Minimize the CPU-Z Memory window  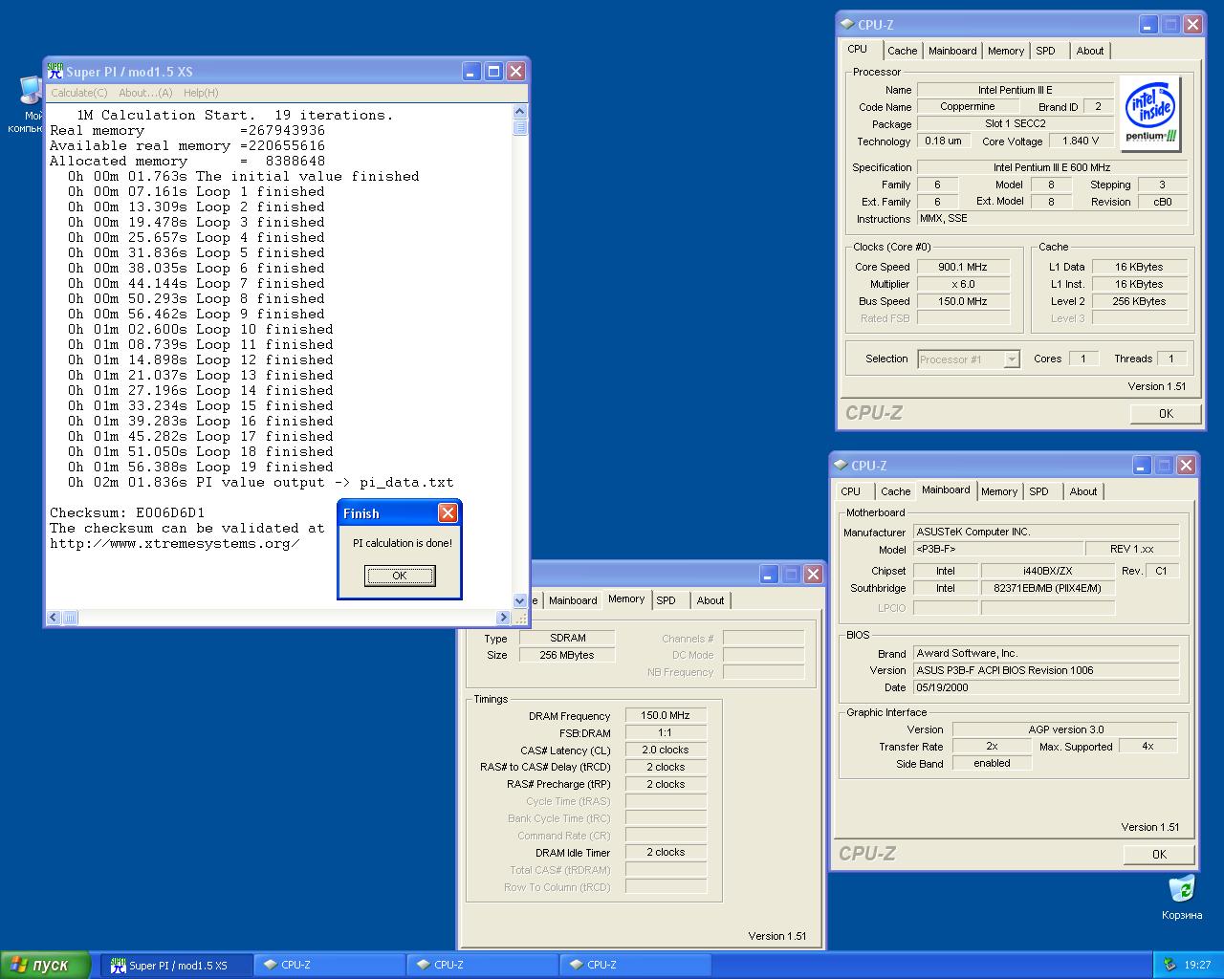(769, 575)
